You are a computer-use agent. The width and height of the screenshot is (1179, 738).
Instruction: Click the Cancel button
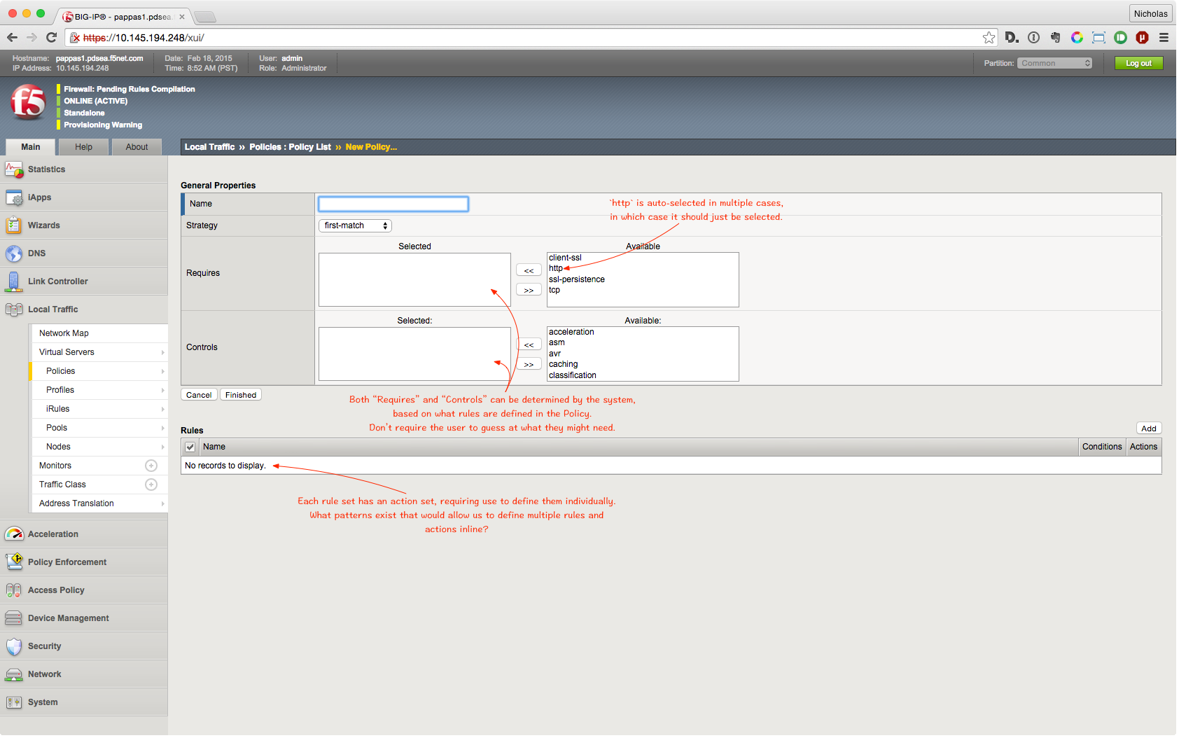click(x=199, y=395)
